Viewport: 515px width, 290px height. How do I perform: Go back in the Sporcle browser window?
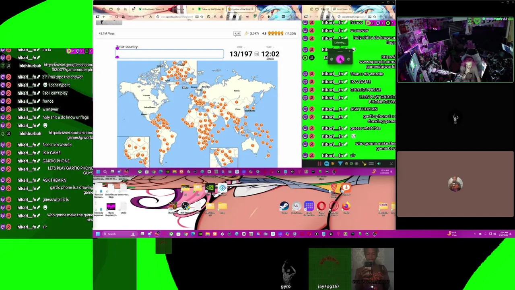tap(104, 17)
